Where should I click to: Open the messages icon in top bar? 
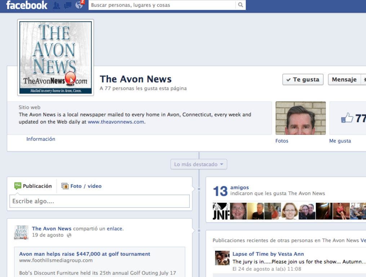pos(68,5)
